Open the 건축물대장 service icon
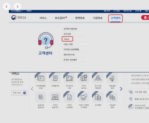 tap(55, 78)
